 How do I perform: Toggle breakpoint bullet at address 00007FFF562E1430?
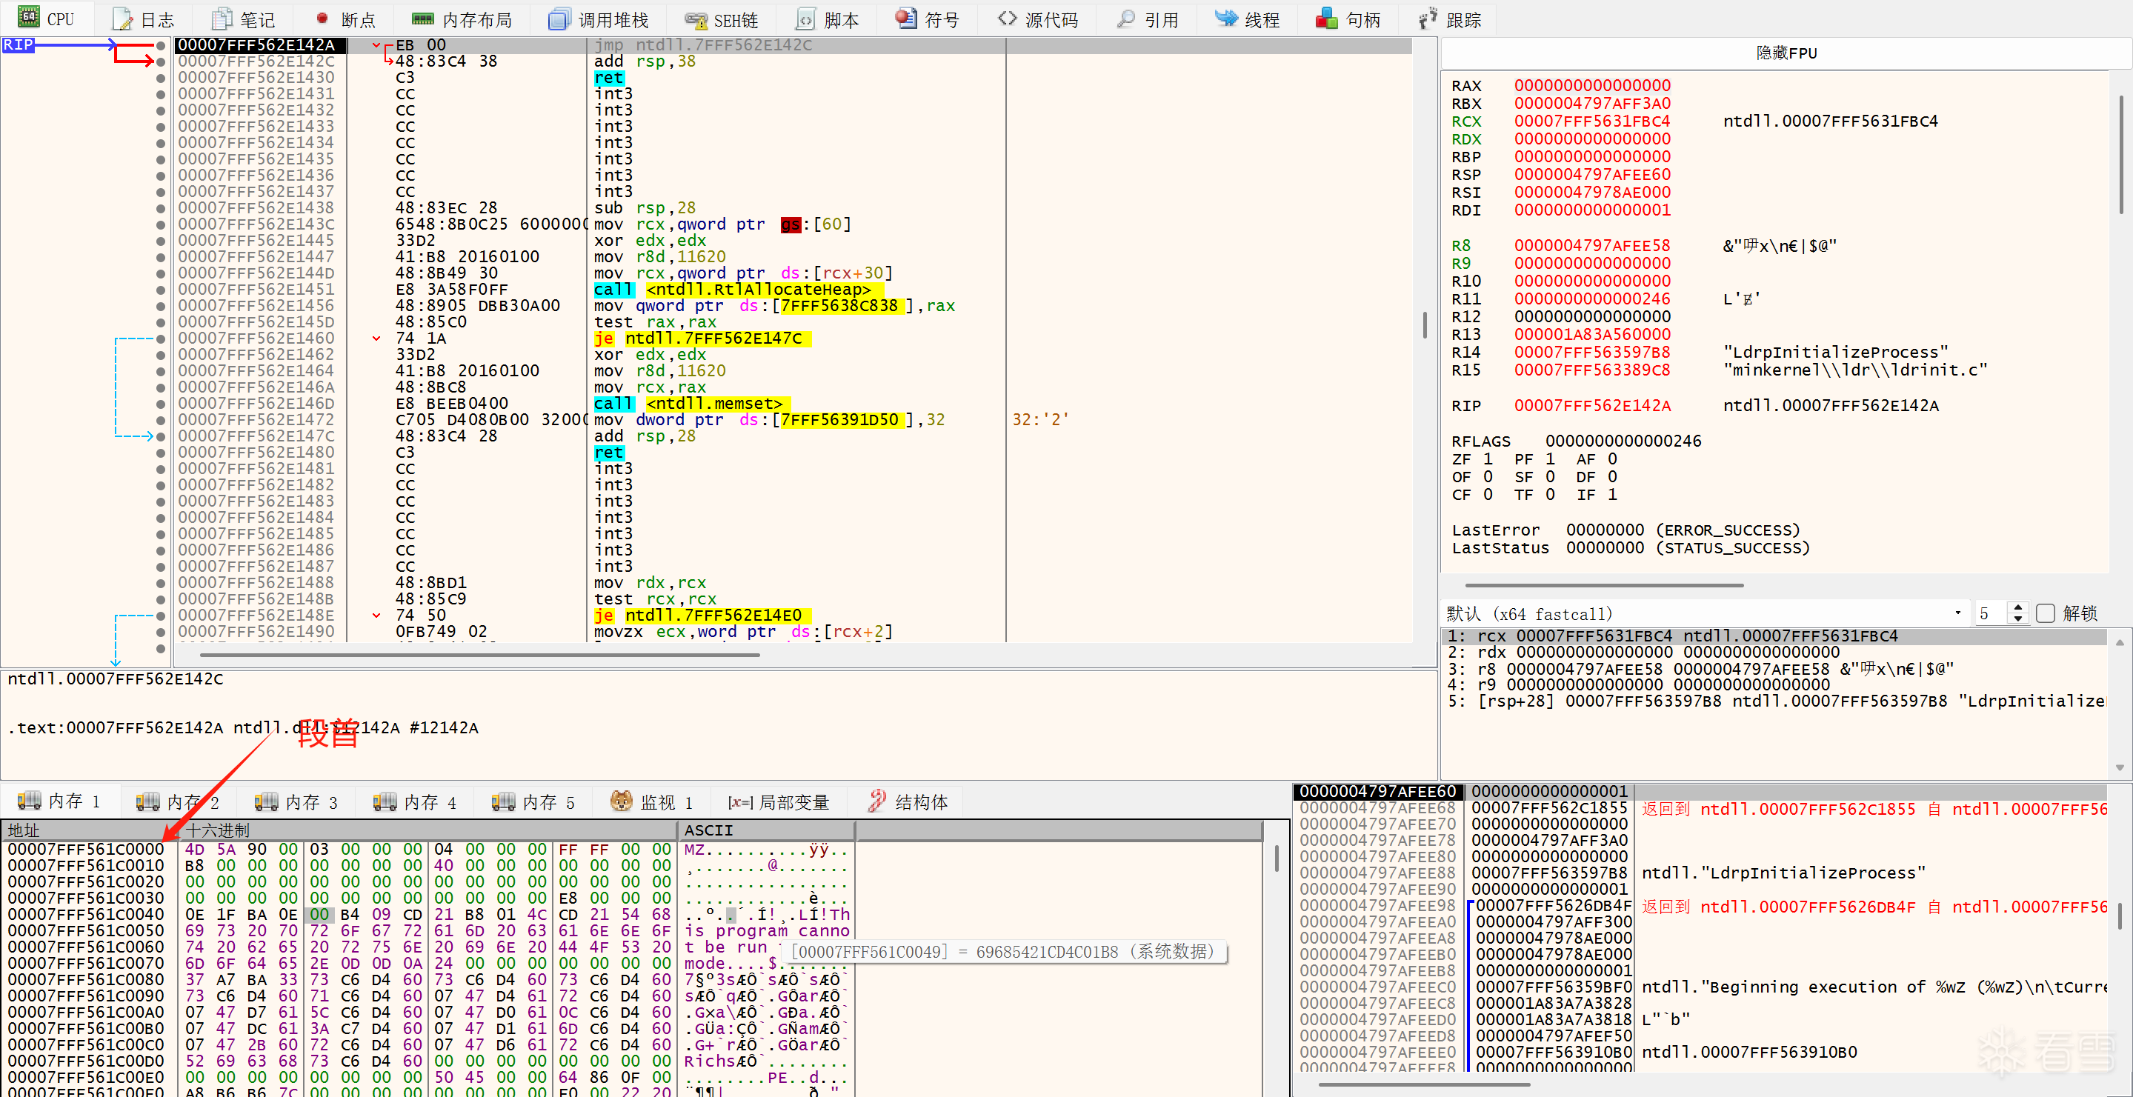[x=161, y=78]
